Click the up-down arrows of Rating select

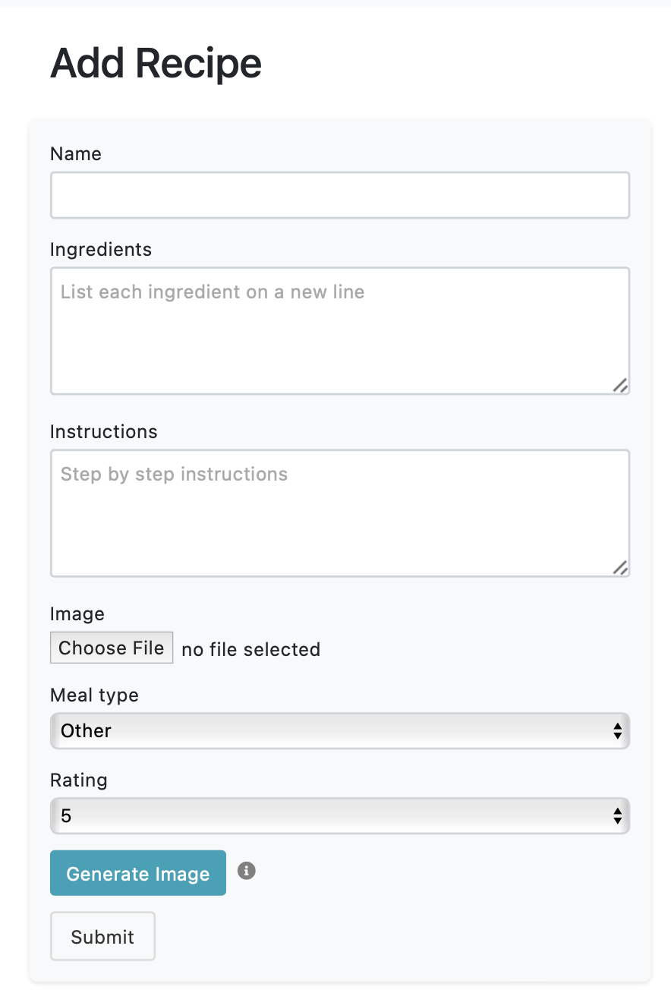(618, 816)
